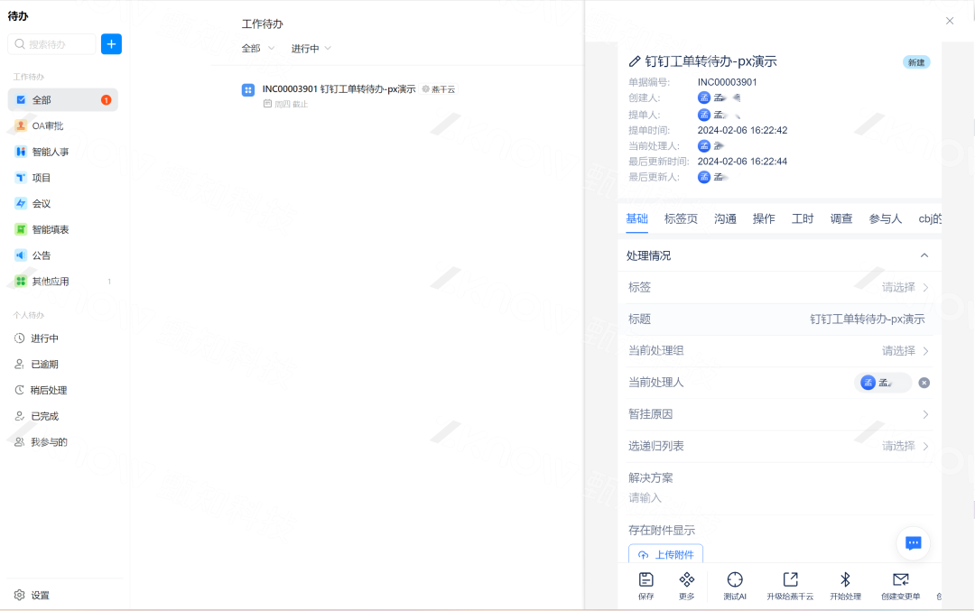Open 公告 category

(x=63, y=255)
